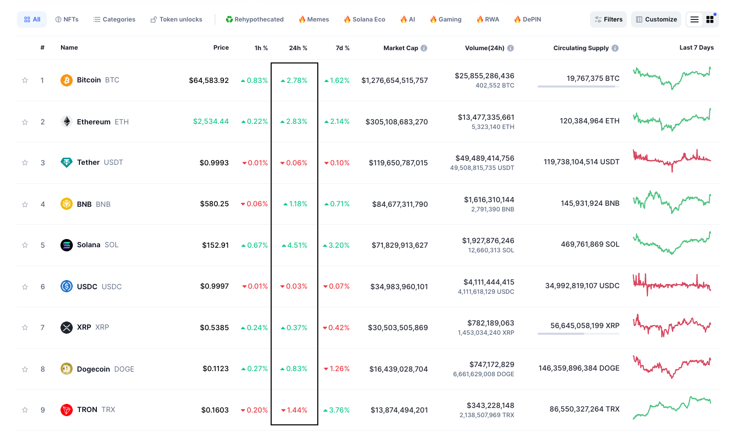Open the Filters panel
Image resolution: width=735 pixels, height=431 pixels.
point(608,19)
